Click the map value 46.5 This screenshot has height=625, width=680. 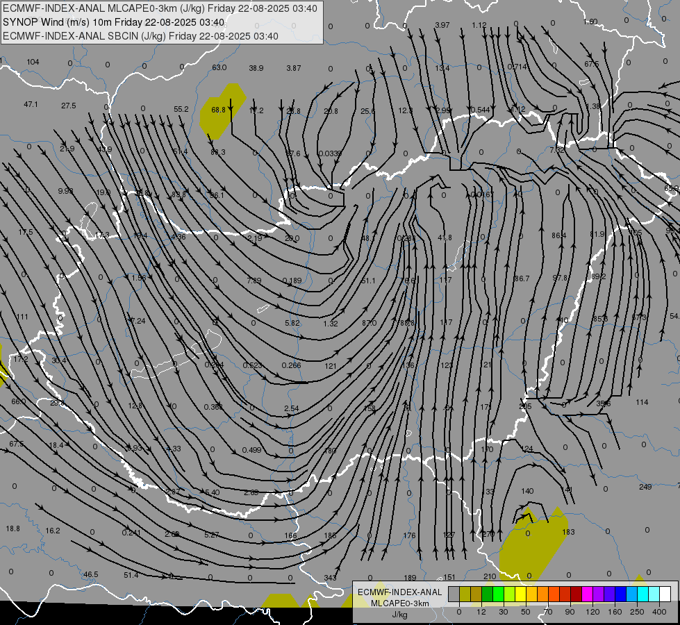(90, 574)
